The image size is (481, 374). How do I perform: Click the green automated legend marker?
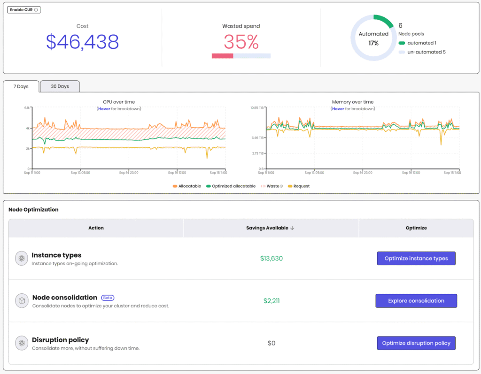pos(401,43)
